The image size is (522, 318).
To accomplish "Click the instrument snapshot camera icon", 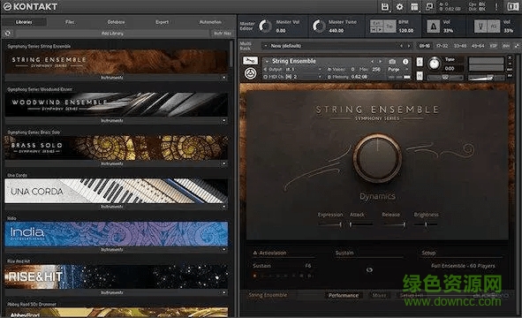I will click(x=392, y=62).
